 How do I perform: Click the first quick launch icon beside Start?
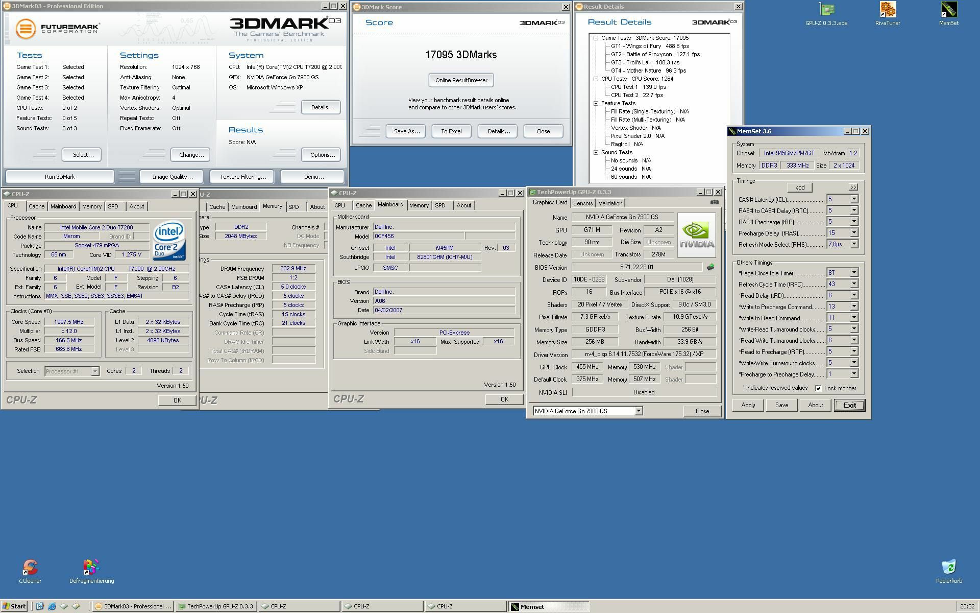39,606
